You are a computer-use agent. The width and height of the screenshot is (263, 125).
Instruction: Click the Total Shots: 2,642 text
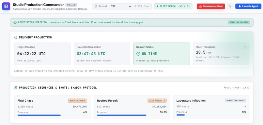(x=237, y=88)
